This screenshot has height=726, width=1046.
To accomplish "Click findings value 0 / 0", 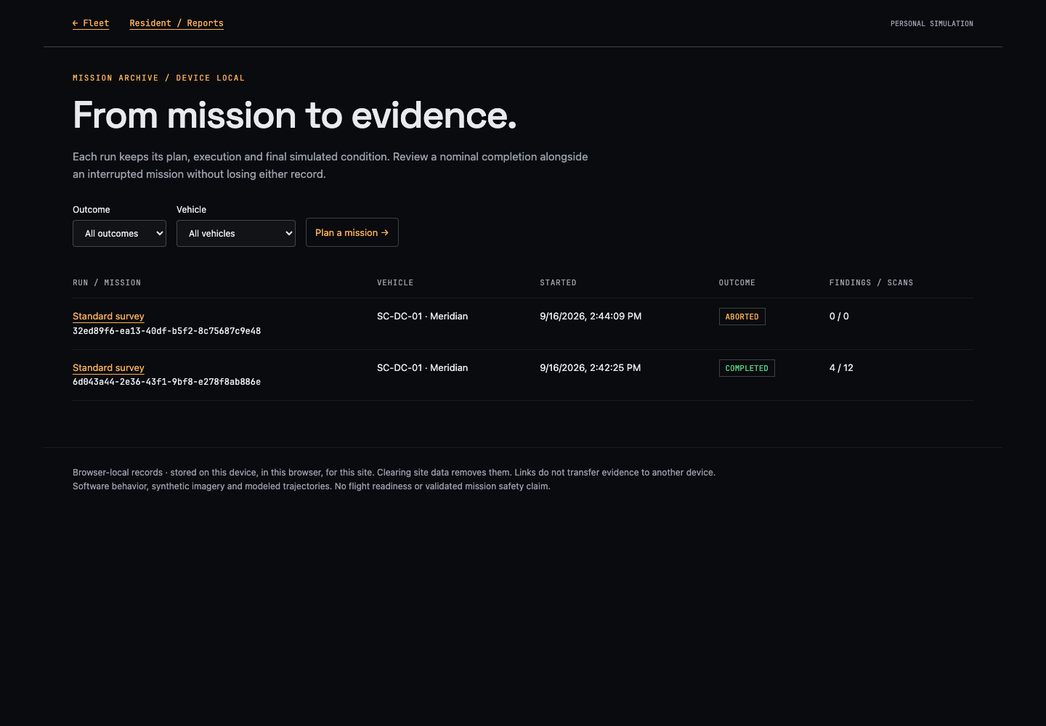I will (839, 317).
